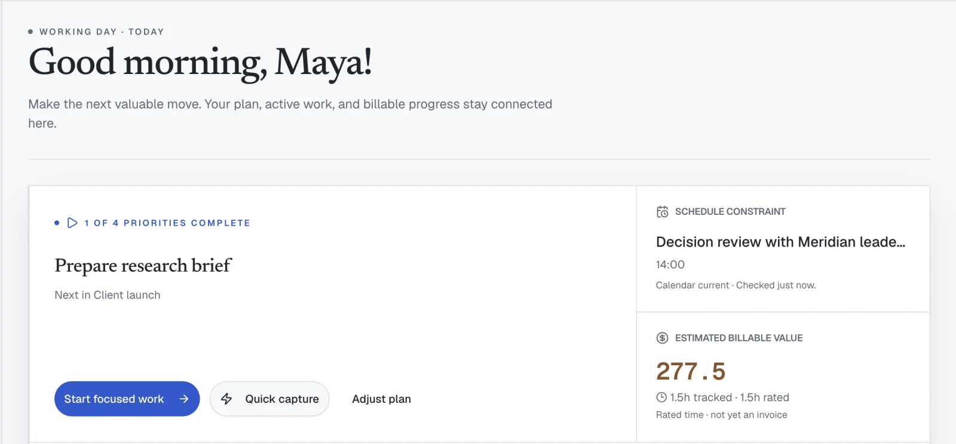Click the lightning bolt Quick capture icon
This screenshot has height=444, width=956.
click(226, 399)
